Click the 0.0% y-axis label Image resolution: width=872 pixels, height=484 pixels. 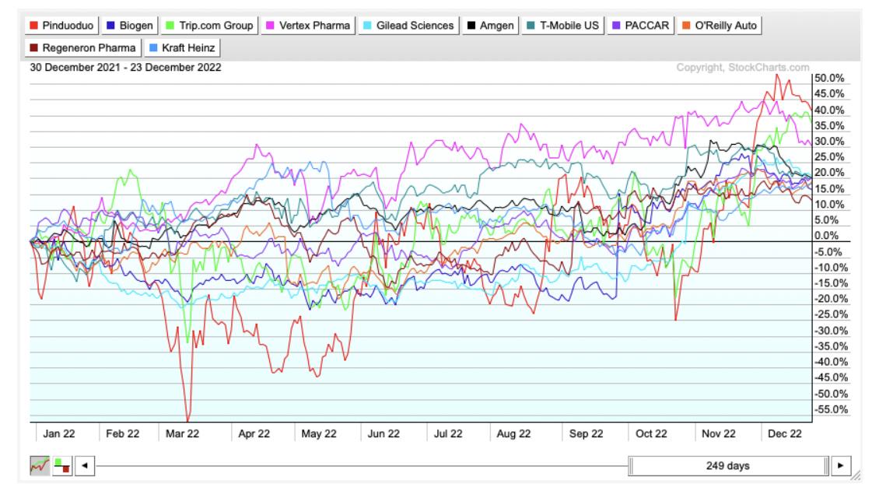coord(826,236)
